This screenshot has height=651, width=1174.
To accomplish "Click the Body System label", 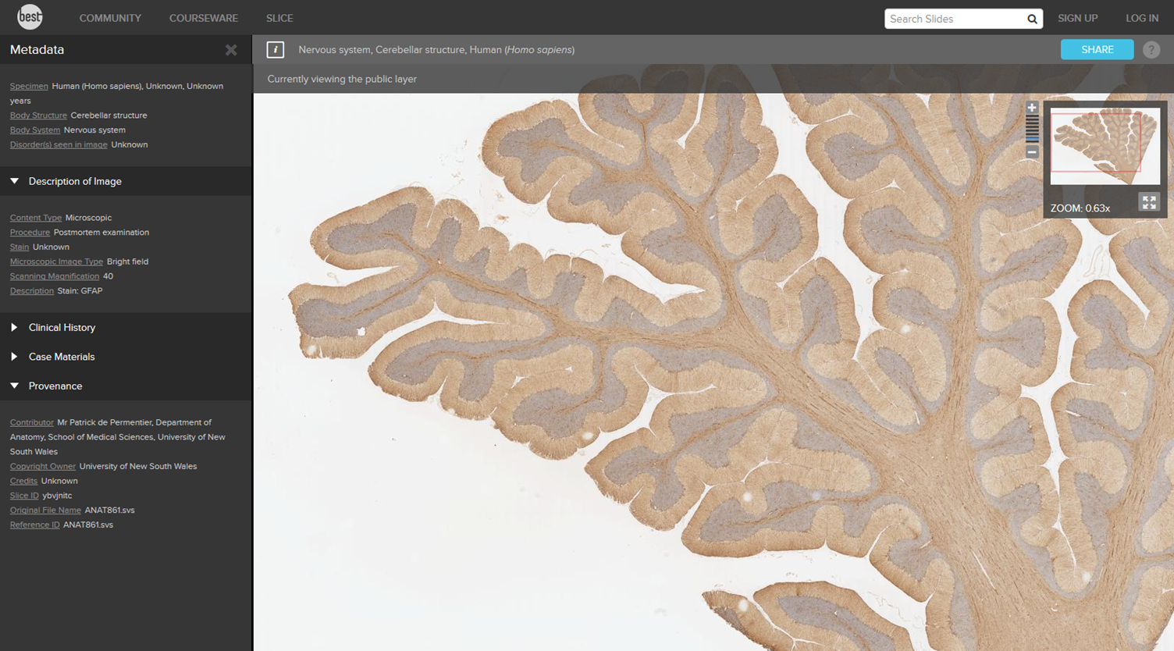I will (35, 130).
